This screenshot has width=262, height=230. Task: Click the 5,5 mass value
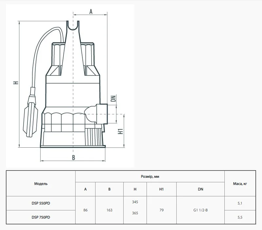pyautogui.click(x=240, y=217)
